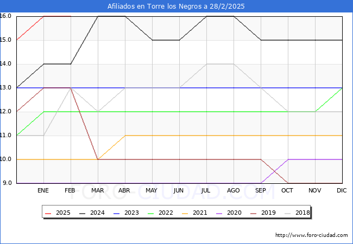353x244 pixels.
Task: Click the 12.0 y-axis value
Action: [x=5, y=112]
